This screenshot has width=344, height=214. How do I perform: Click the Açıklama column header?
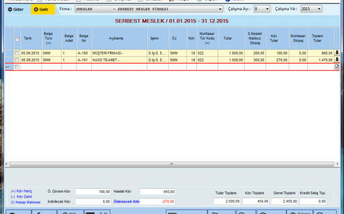[120, 38]
